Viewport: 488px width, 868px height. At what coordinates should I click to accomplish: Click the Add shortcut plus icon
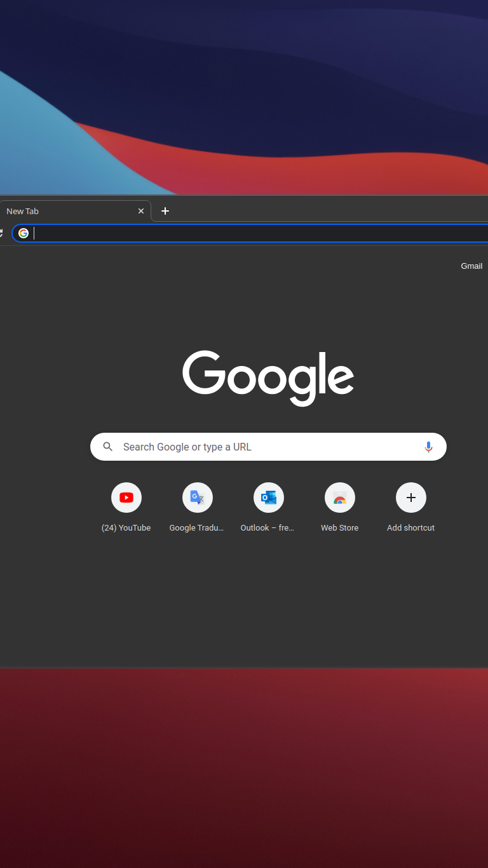click(x=411, y=498)
